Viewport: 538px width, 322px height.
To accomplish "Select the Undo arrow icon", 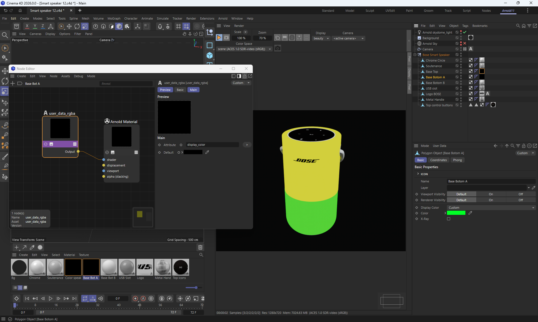I will click(x=5, y=10).
